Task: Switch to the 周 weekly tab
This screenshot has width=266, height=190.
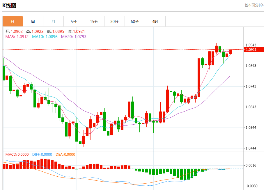Action: click(x=33, y=21)
